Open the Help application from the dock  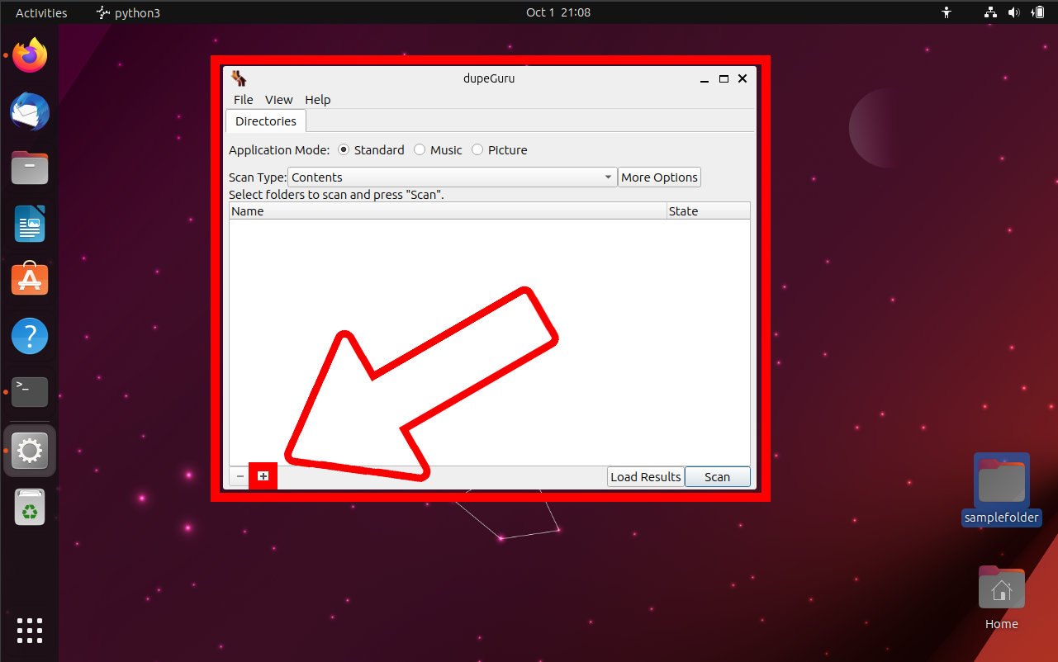pyautogui.click(x=29, y=336)
